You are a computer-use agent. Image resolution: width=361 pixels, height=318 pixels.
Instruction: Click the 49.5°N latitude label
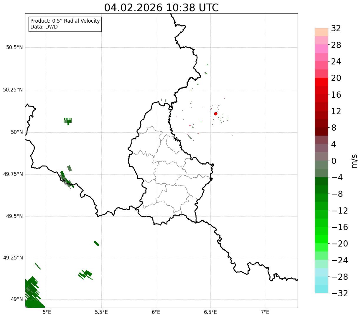(x=14, y=216)
